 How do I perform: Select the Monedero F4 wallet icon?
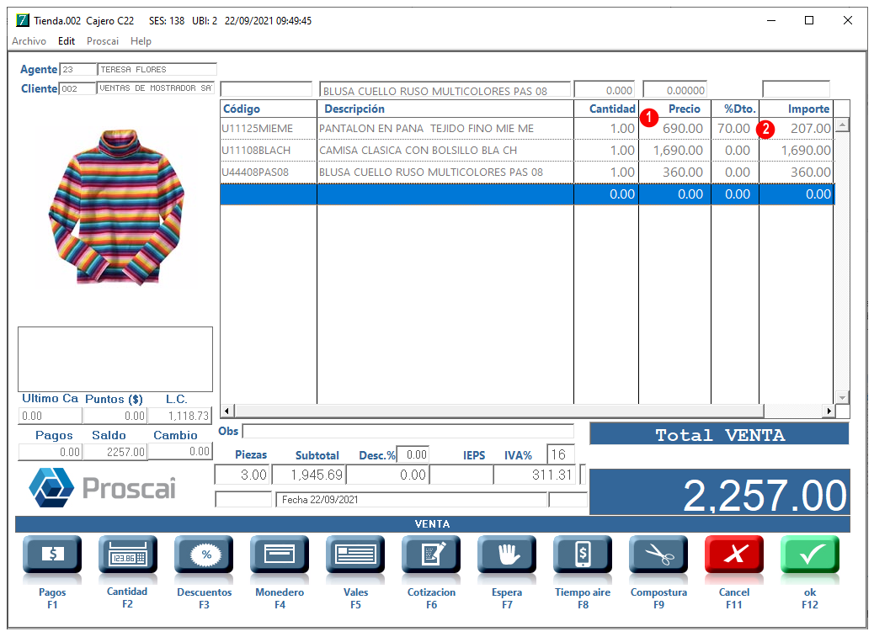[280, 555]
